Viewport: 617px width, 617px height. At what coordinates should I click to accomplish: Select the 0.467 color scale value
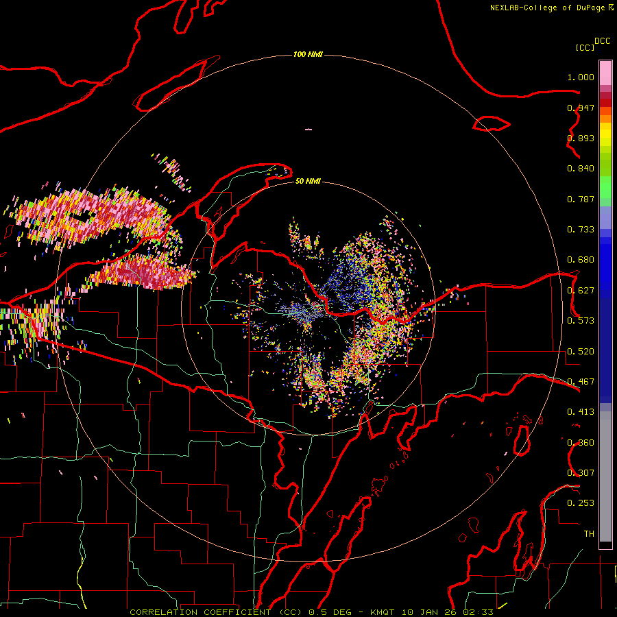(x=581, y=382)
